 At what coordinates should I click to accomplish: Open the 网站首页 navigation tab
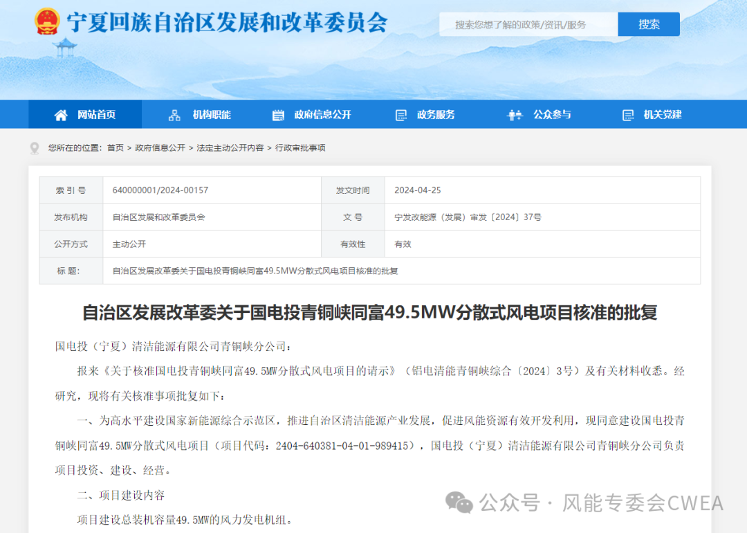point(96,115)
